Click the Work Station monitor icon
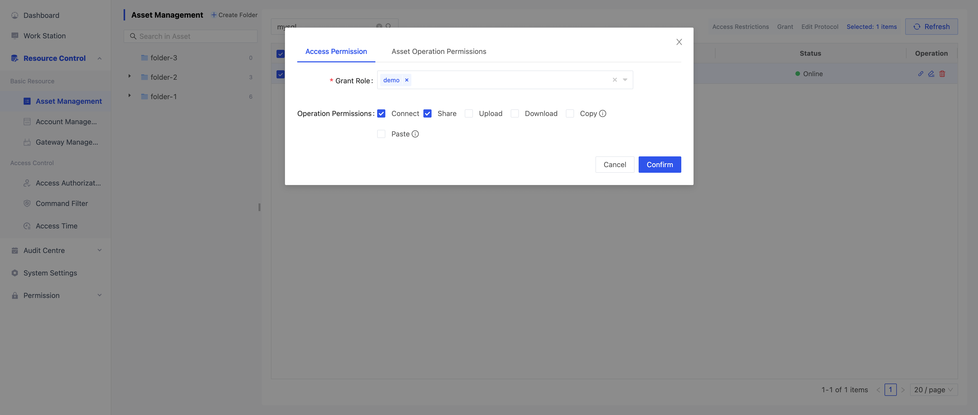978x415 pixels. [x=15, y=36]
